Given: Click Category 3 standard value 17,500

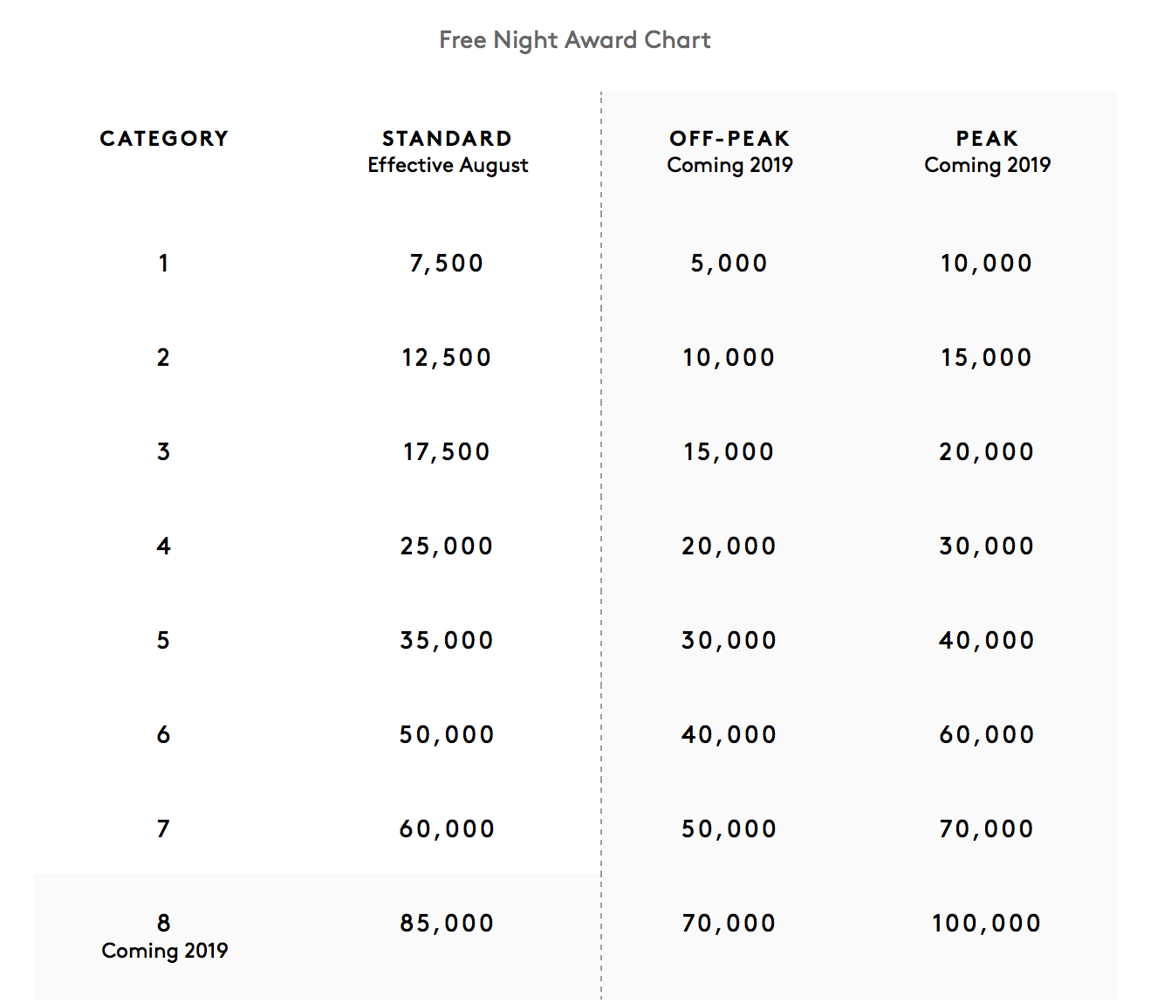Looking at the screenshot, I should (447, 452).
